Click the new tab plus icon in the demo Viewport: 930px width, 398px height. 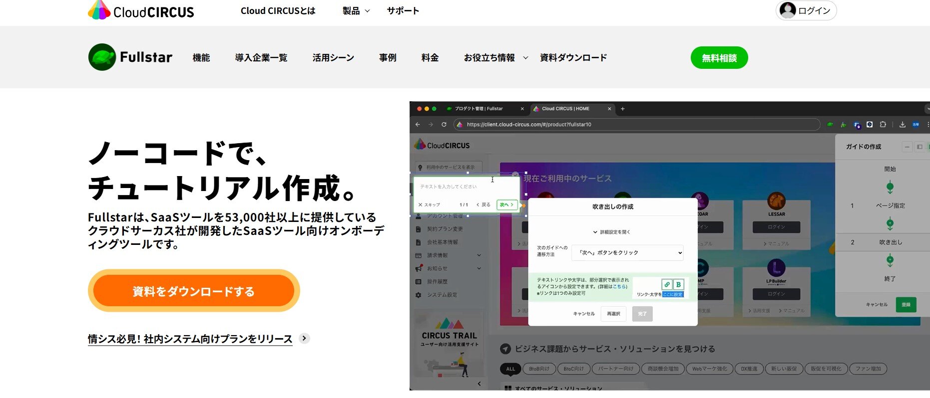pyautogui.click(x=622, y=109)
